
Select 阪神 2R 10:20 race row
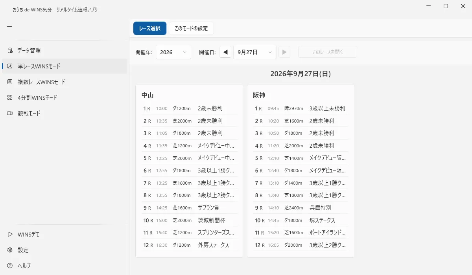coord(301,121)
